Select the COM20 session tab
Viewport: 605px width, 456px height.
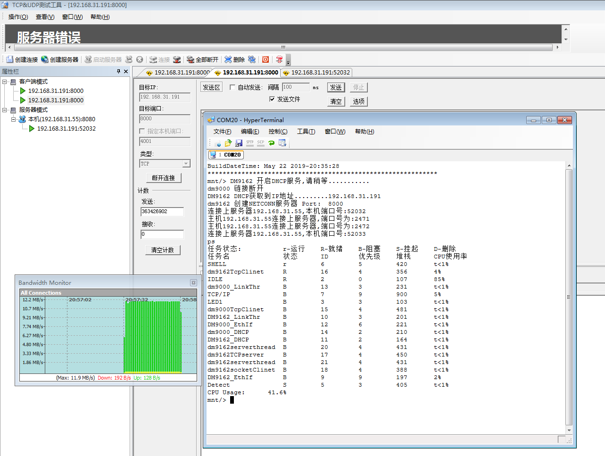[226, 155]
